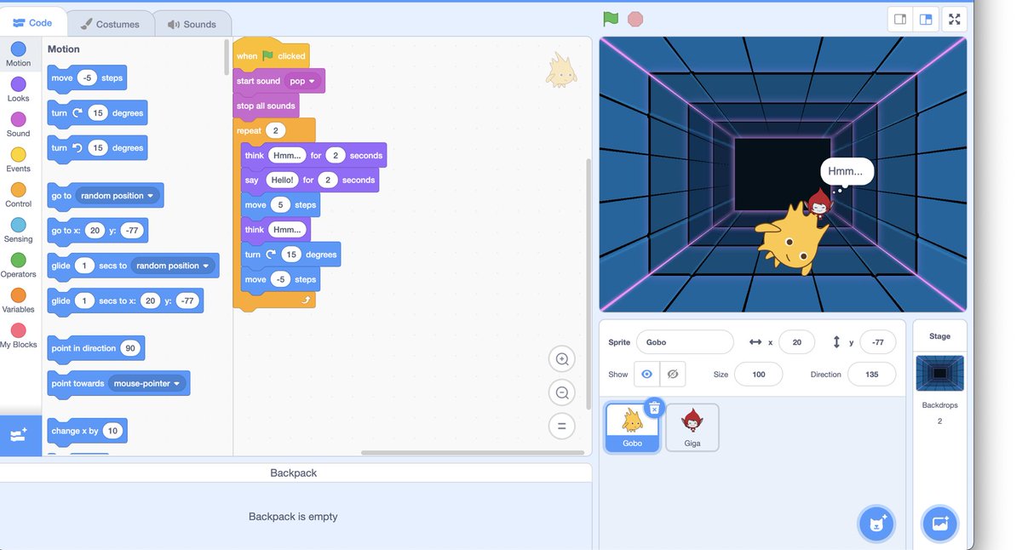Viewport: 1022px width, 550px height.
Task: Select the Operators block category
Action: point(18,266)
